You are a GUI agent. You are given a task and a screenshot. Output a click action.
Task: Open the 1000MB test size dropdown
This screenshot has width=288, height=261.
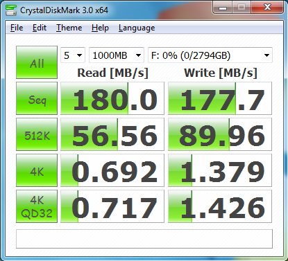117,55
